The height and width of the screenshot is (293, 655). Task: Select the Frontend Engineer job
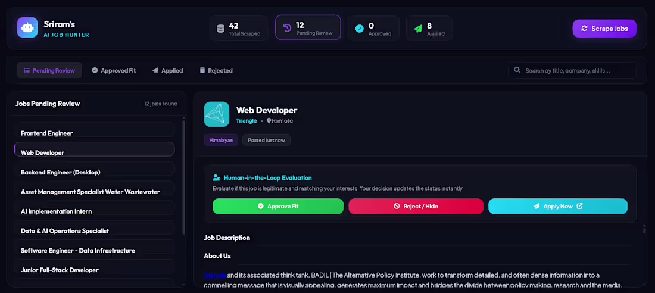click(x=94, y=130)
